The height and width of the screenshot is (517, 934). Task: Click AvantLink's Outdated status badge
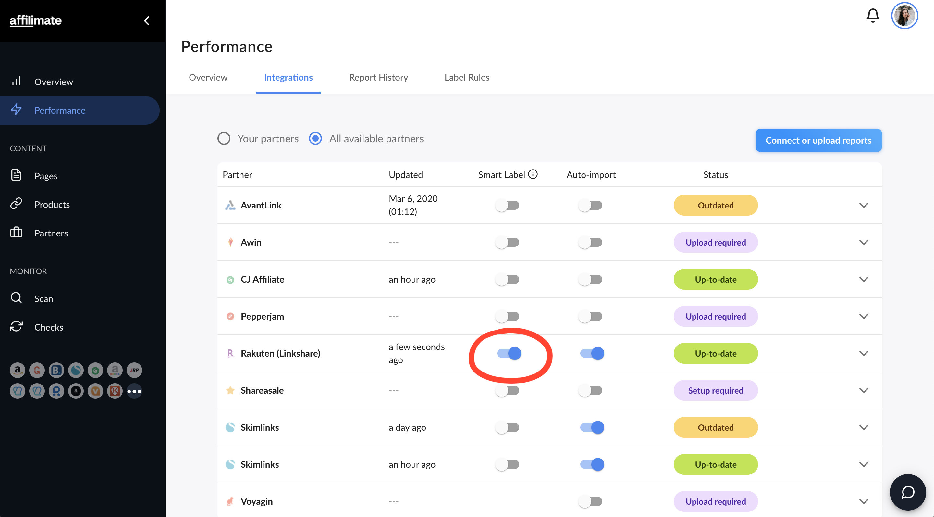[x=715, y=205]
